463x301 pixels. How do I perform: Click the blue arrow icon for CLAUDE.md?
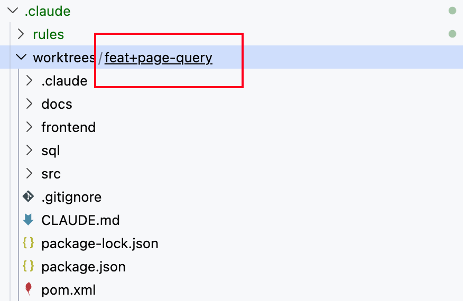pyautogui.click(x=28, y=220)
